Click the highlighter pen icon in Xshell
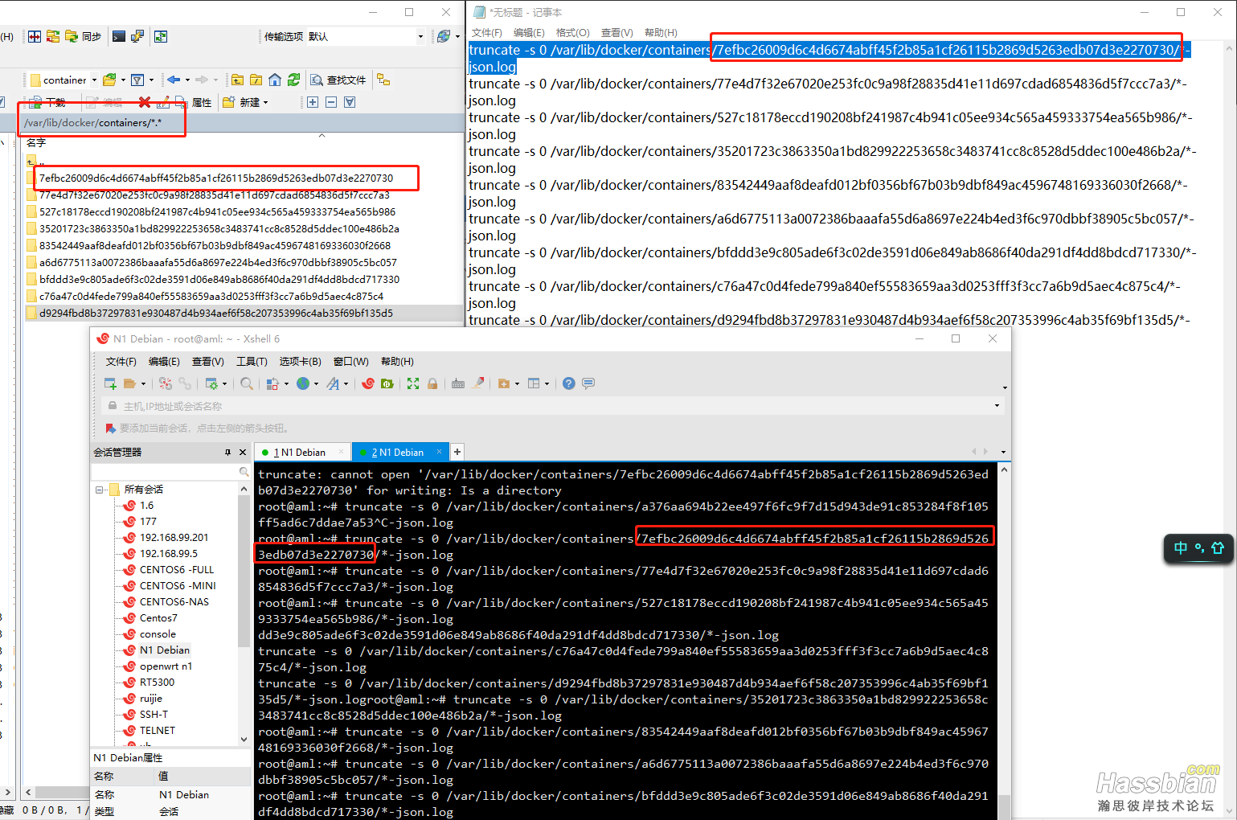The width and height of the screenshot is (1237, 820). coord(477,383)
